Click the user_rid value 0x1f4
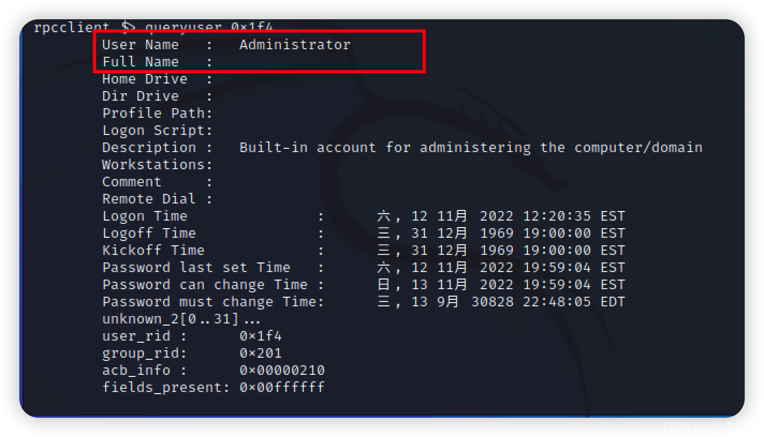The image size is (764, 437). [260, 336]
